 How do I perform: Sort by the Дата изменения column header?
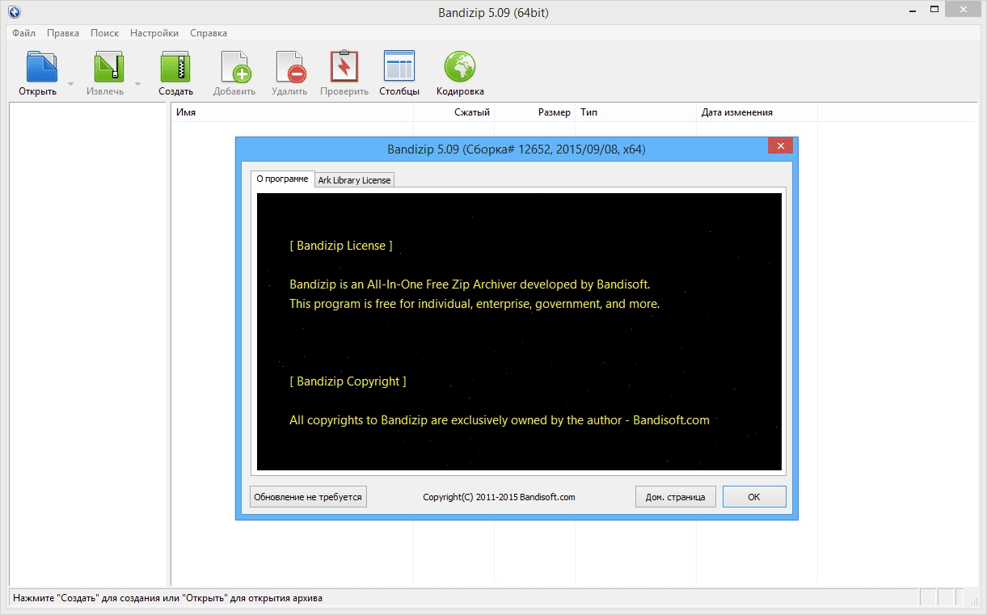[757, 112]
